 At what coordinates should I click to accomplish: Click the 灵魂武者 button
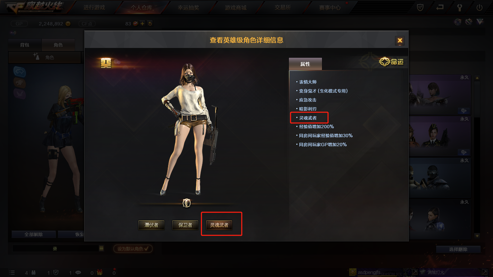219,225
